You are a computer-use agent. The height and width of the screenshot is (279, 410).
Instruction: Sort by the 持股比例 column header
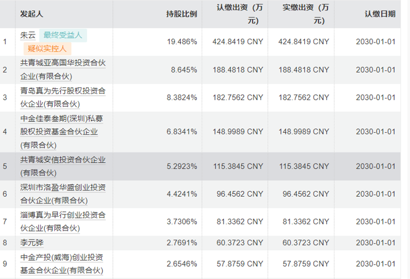click(181, 14)
